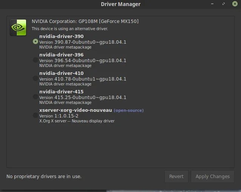Select xserver-xorg-video-nouveau open-source driver radio
241x192 pixels.
click(36, 115)
